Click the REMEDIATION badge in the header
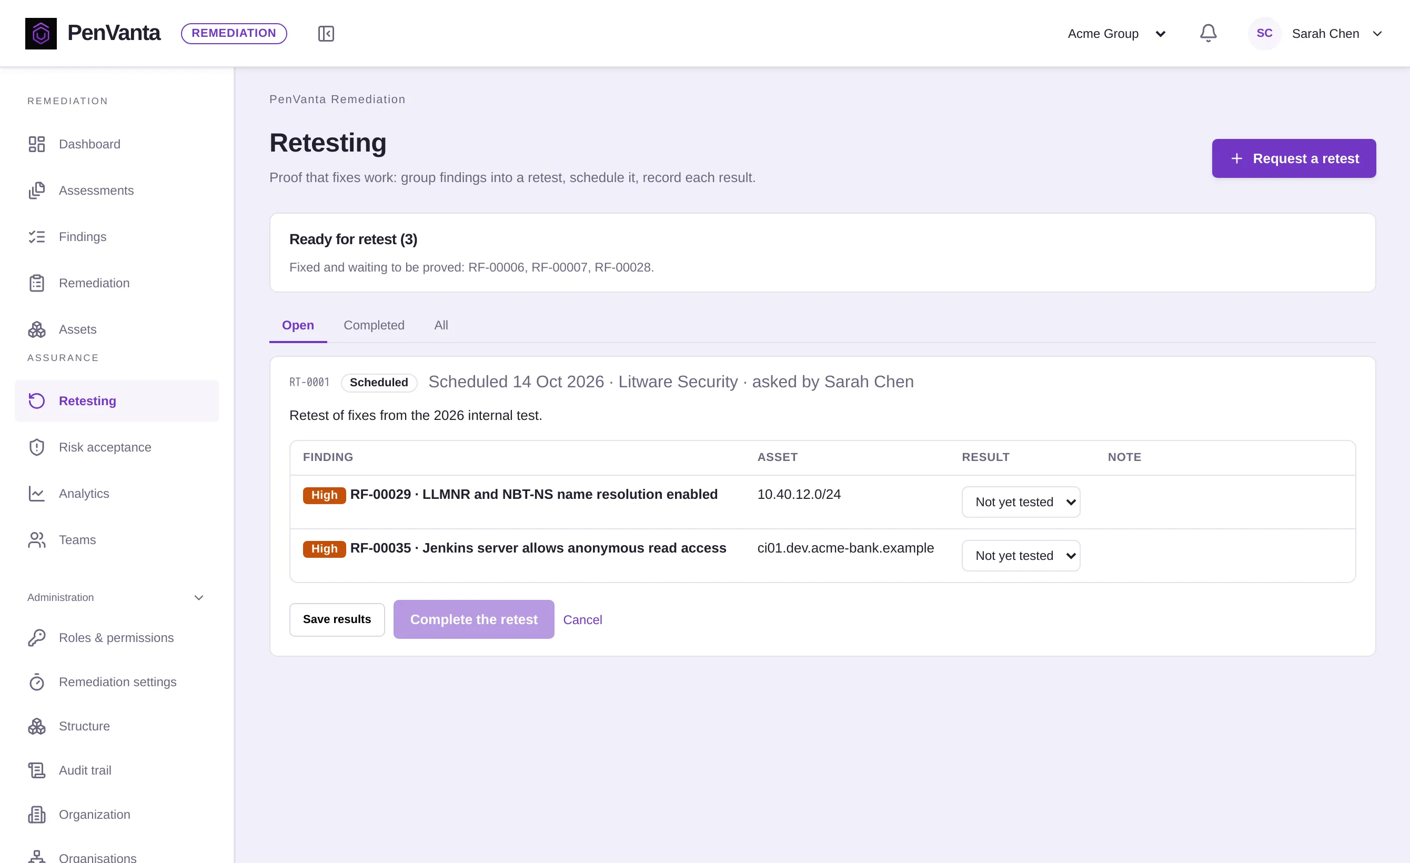 point(234,33)
